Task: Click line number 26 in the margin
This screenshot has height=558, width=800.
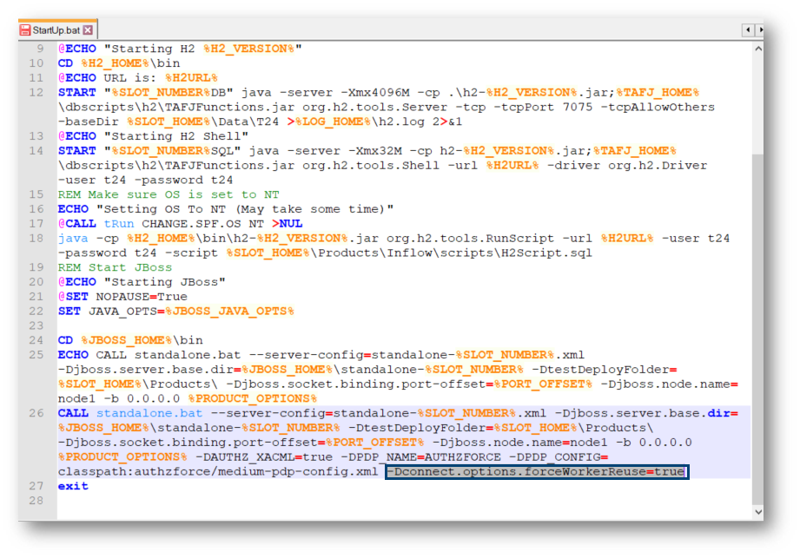Action: 36,413
